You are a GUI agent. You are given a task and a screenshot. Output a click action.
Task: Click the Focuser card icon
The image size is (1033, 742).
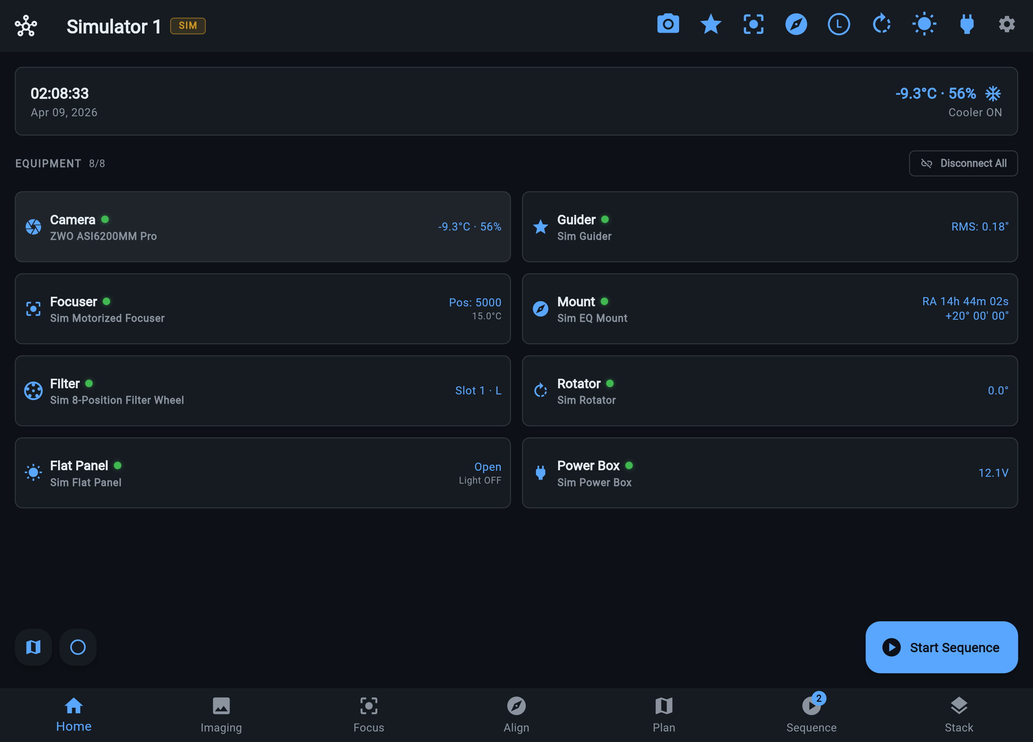[x=33, y=309]
